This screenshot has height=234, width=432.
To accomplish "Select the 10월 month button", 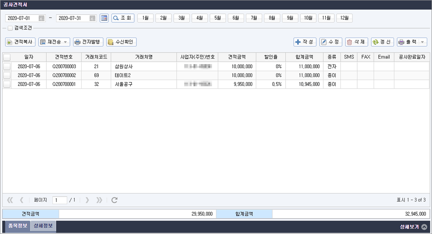I will [x=308, y=18].
